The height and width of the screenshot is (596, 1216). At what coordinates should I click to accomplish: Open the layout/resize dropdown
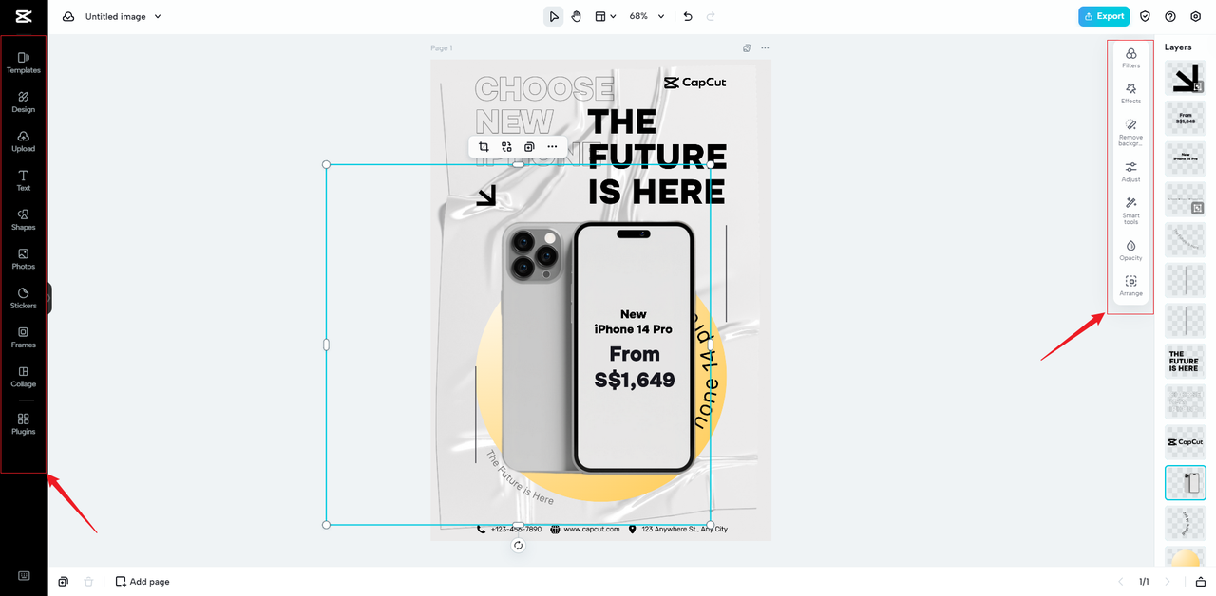click(x=605, y=16)
